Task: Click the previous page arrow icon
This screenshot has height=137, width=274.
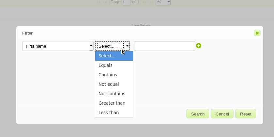Action: tap(105, 2)
